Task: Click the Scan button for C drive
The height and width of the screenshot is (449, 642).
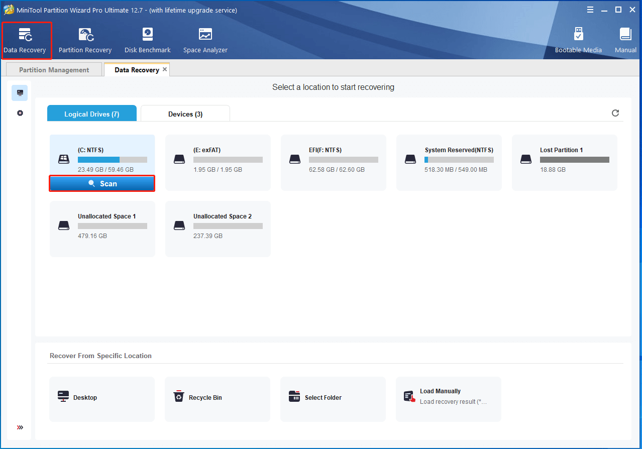Action: (x=102, y=184)
